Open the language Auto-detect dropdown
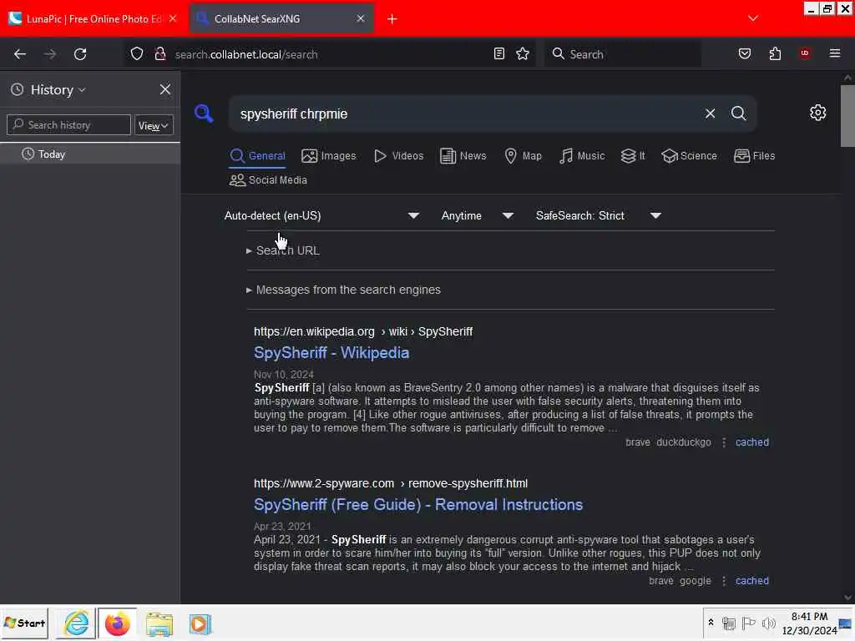 coord(321,216)
